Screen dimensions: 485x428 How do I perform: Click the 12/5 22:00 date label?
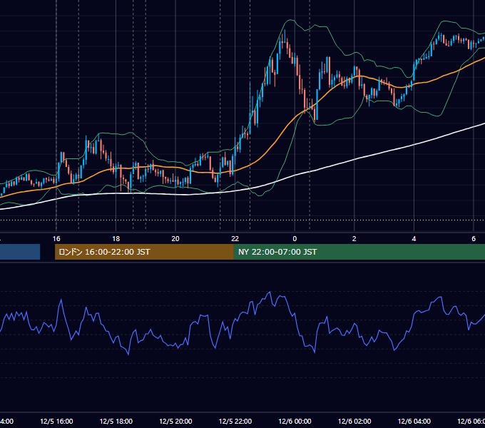[x=235, y=422]
